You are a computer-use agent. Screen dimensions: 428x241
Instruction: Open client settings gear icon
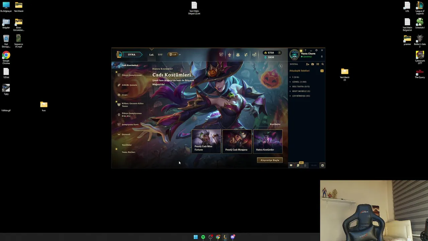316,50
